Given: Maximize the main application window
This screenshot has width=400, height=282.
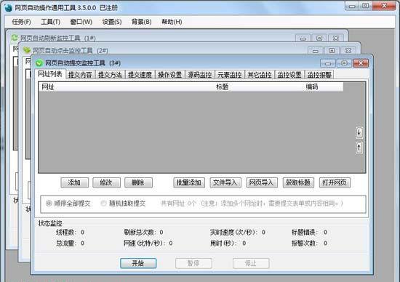Looking at the screenshot, I should point(366,6).
